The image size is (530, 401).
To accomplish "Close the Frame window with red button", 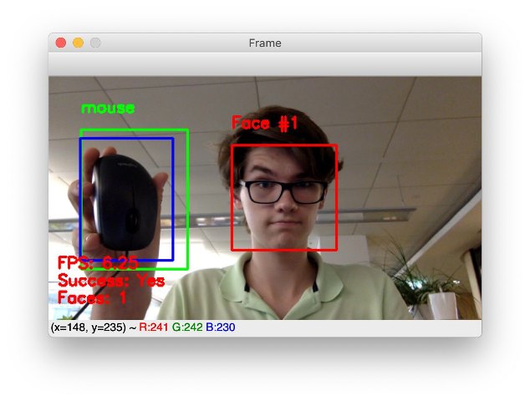I will pos(61,43).
